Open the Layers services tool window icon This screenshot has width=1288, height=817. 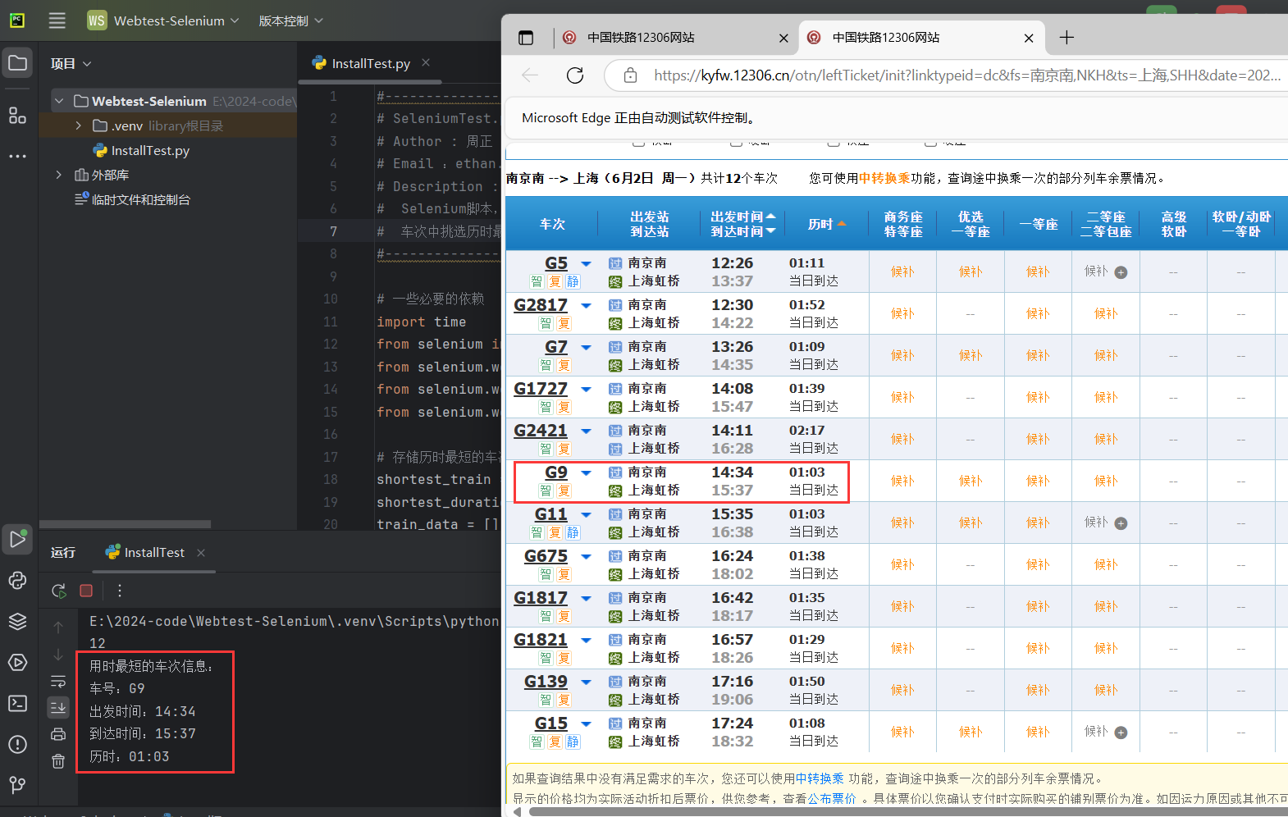click(17, 622)
